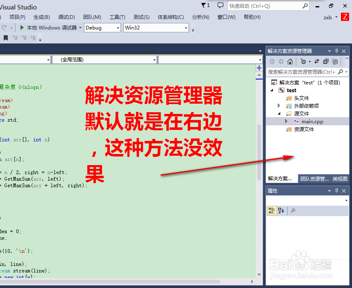Toggle show all files icon
Viewport: 352px width, 288px height.
tap(335, 61)
